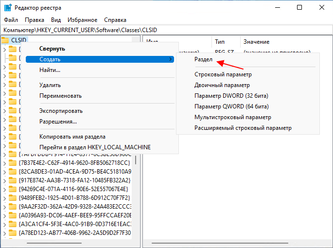Select key {7B37E4E2-C62F-4914-9620-8FB5062718CC}

click(x=74, y=163)
